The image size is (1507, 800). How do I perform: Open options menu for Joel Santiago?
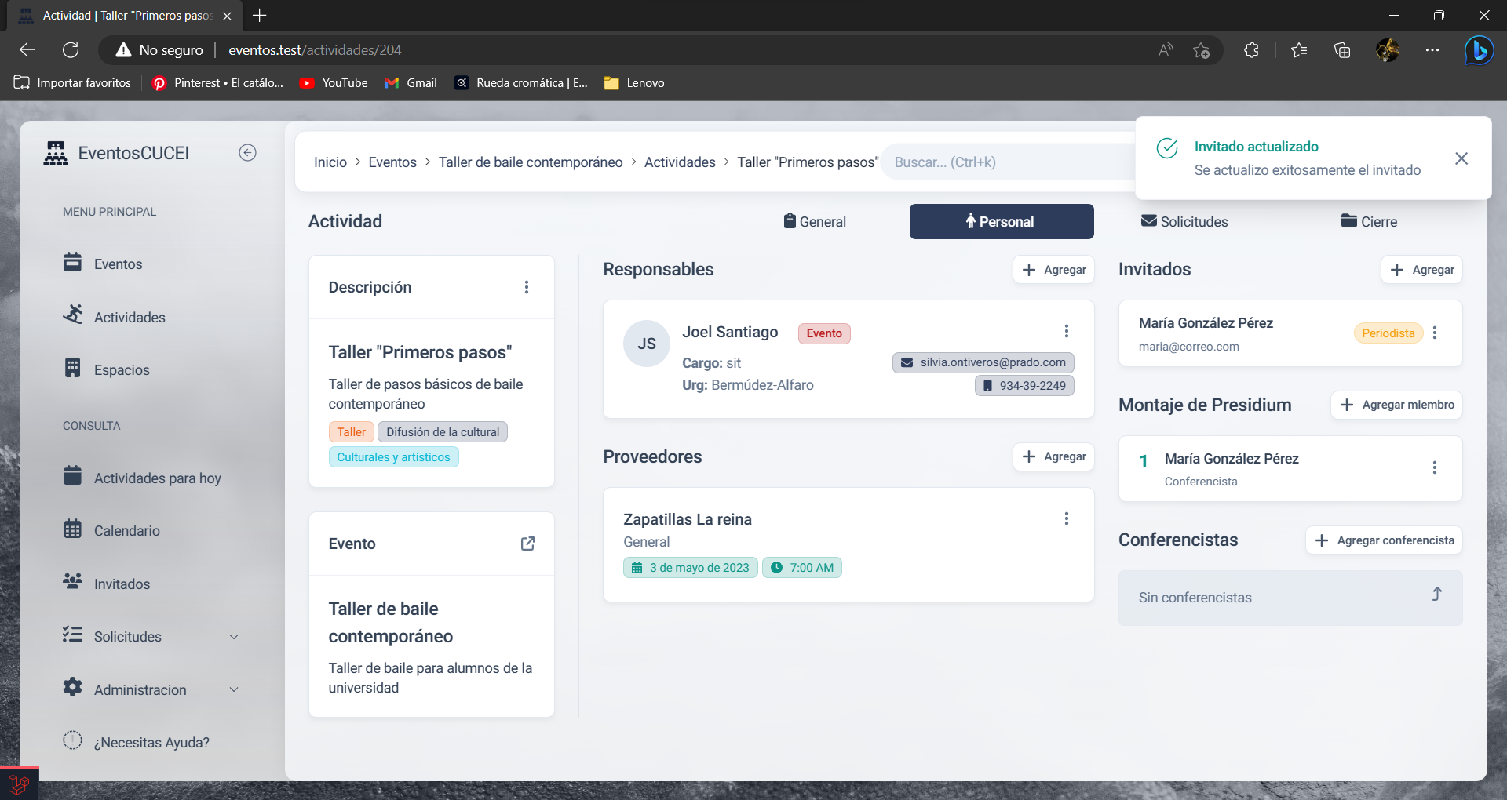(x=1066, y=331)
